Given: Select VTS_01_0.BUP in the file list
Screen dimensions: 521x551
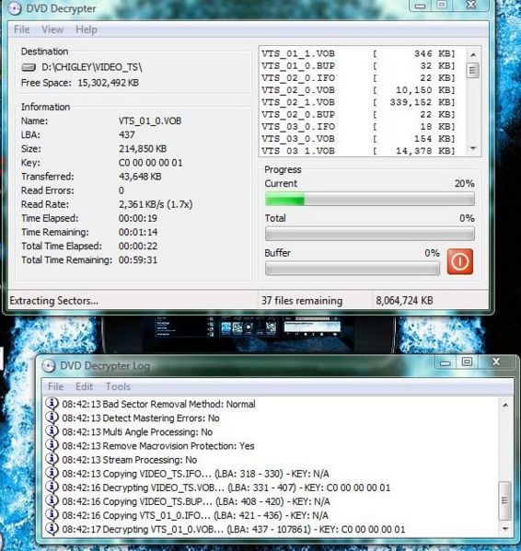Looking at the screenshot, I should pos(358,65).
